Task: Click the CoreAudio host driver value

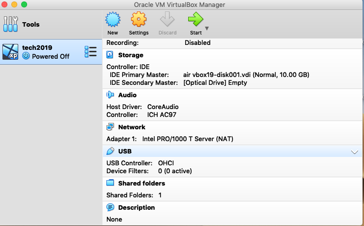Action: point(163,107)
